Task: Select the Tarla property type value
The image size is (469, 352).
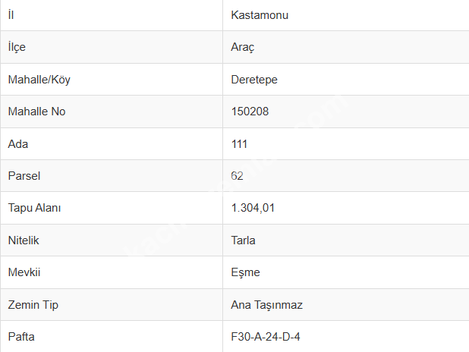Action: tap(243, 240)
